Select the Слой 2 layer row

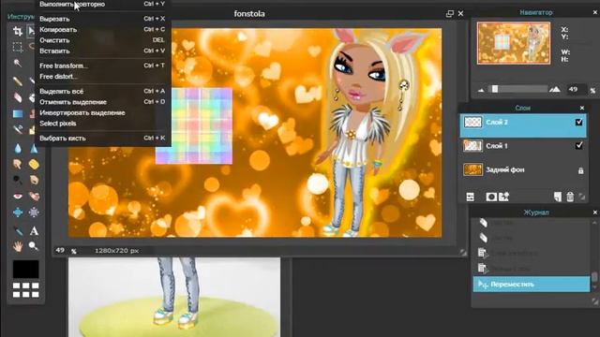[x=523, y=125]
